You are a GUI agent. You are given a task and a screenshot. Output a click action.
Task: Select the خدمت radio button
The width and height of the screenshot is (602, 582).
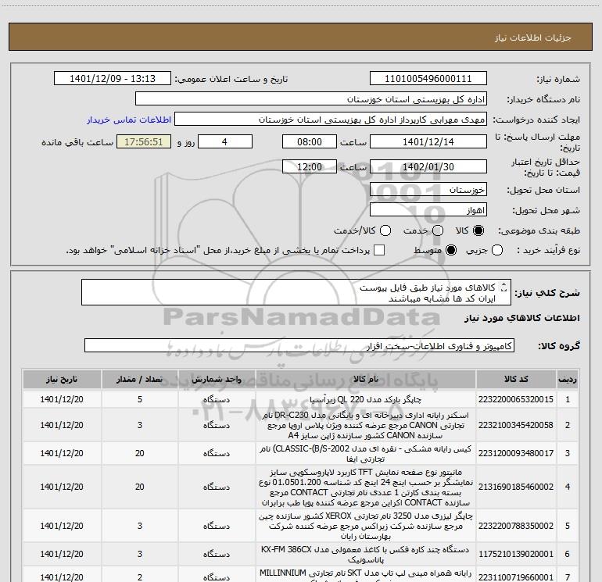tap(438, 230)
